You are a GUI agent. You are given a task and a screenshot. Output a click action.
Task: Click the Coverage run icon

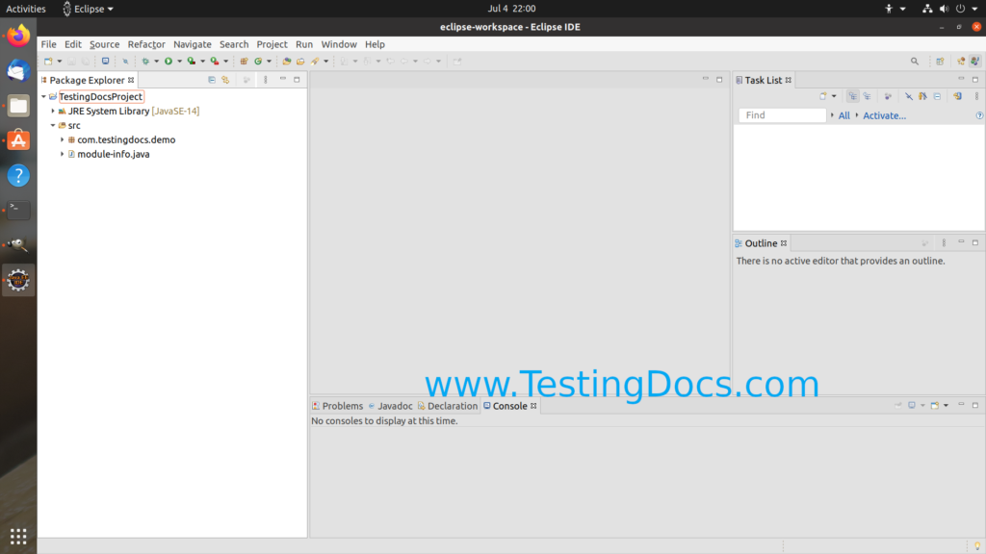tap(192, 61)
